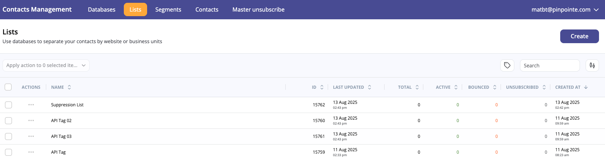Viewport: 605px width, 160px height.
Task: Open the Master unsubscribe tab
Action: tap(258, 9)
